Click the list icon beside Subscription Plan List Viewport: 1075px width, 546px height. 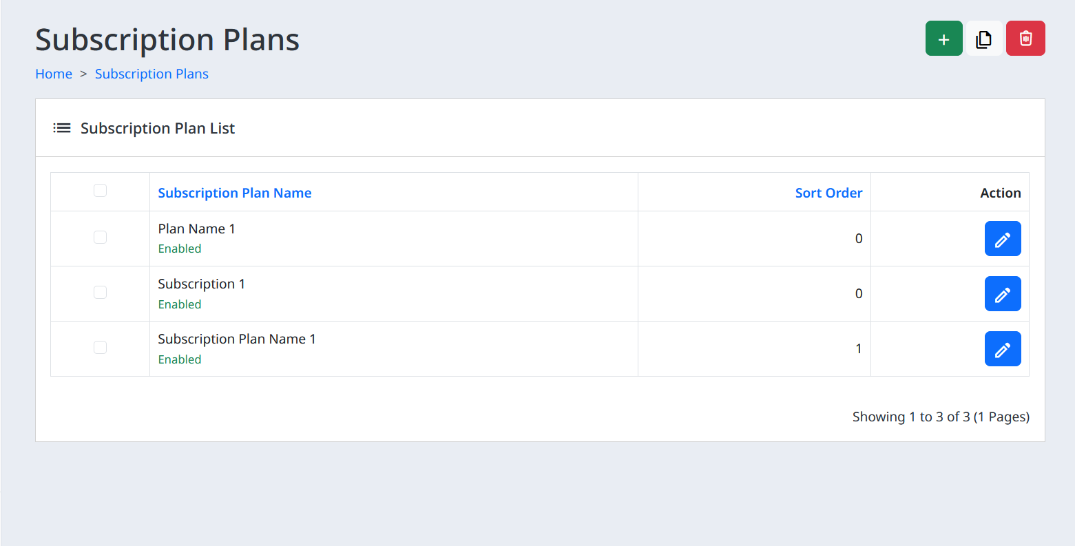click(62, 128)
